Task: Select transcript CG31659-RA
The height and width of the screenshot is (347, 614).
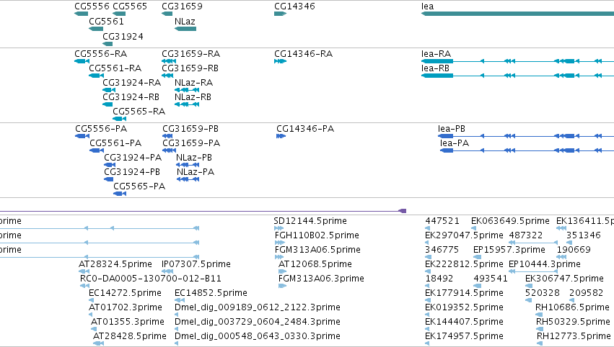Action: 190,53
